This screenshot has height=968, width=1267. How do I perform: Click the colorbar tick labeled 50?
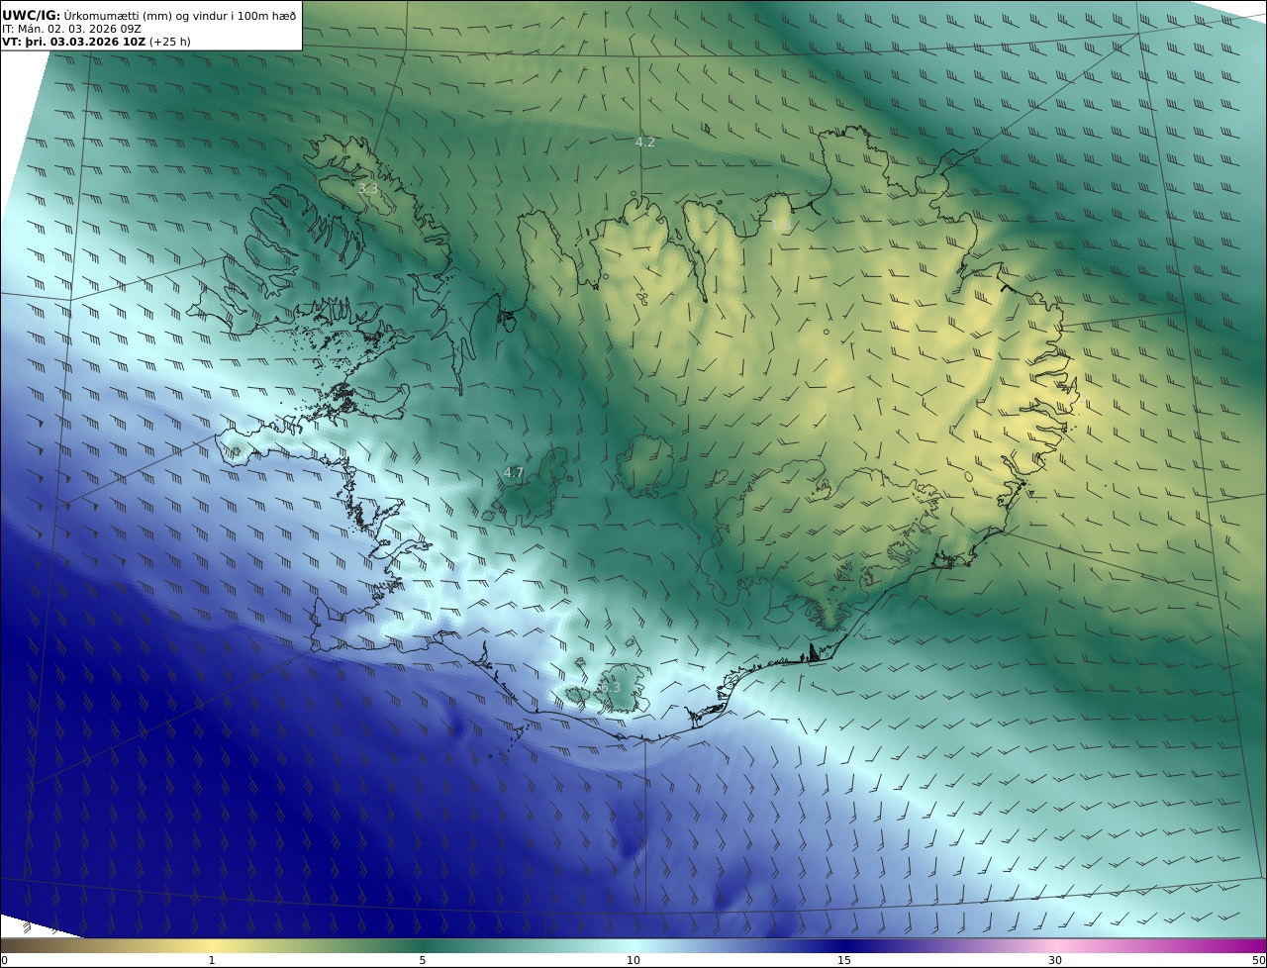[1259, 960]
